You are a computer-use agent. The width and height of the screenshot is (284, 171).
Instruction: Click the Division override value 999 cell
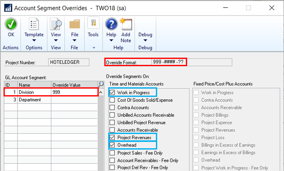coord(75,92)
